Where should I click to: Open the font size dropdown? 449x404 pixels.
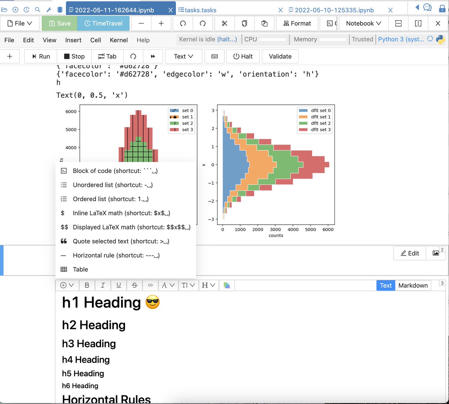coord(188,285)
